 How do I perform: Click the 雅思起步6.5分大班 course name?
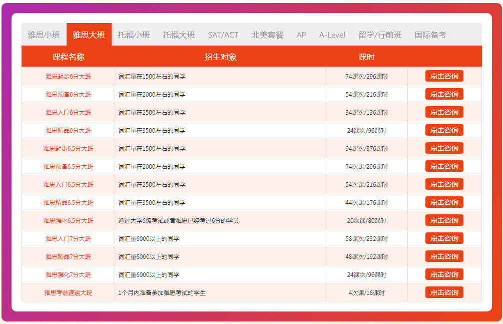tap(68, 149)
